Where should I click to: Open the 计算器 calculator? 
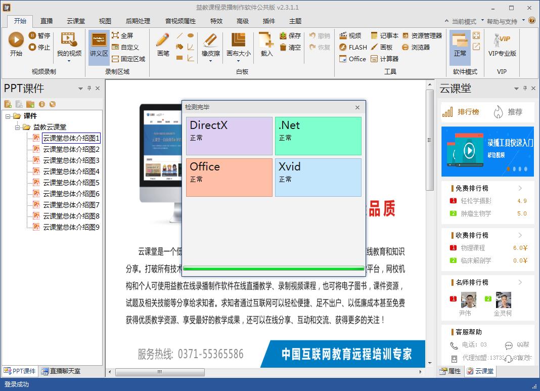coord(385,59)
